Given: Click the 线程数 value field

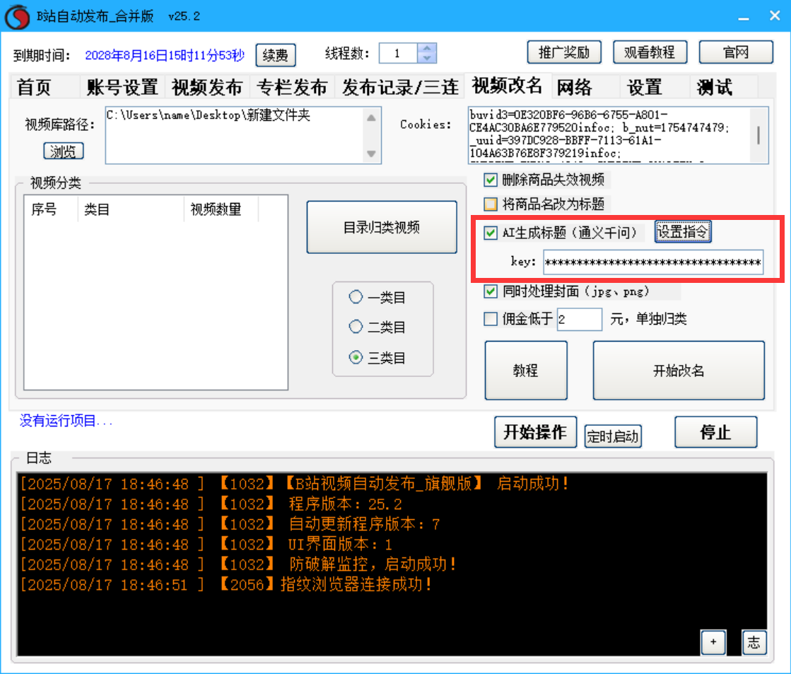Looking at the screenshot, I should [x=398, y=53].
